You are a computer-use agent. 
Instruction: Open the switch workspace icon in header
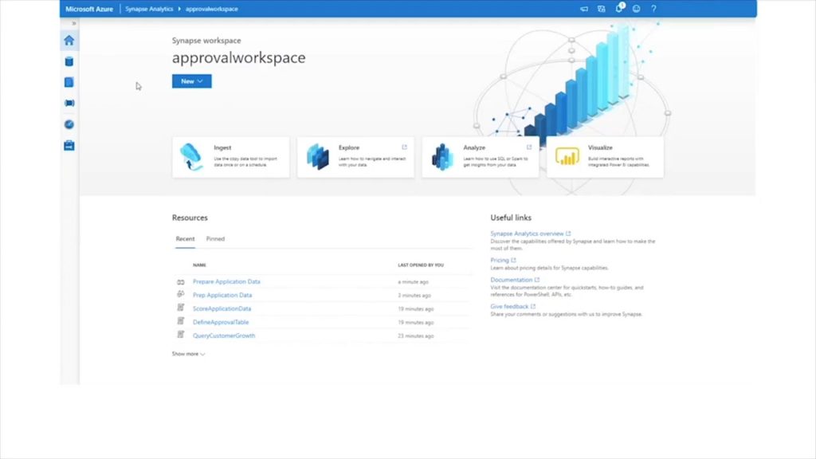[x=602, y=9]
